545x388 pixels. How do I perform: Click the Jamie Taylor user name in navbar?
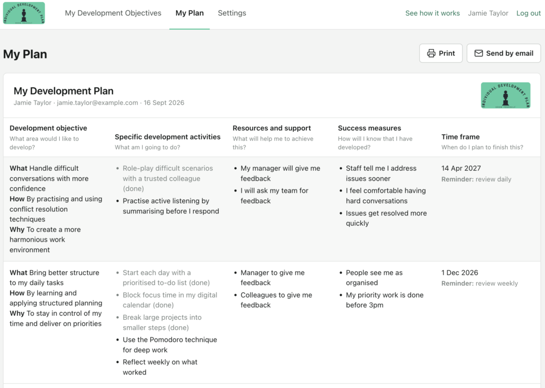[488, 13]
